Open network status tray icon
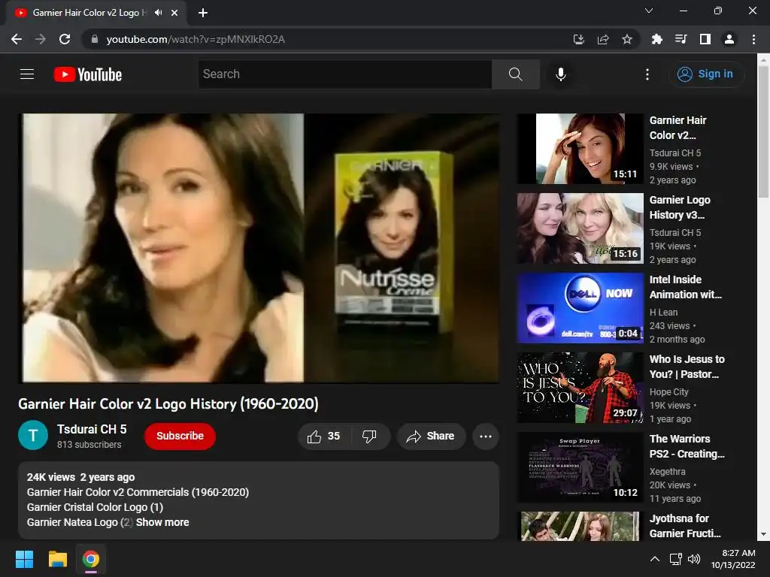The width and height of the screenshot is (770, 577). click(x=676, y=559)
